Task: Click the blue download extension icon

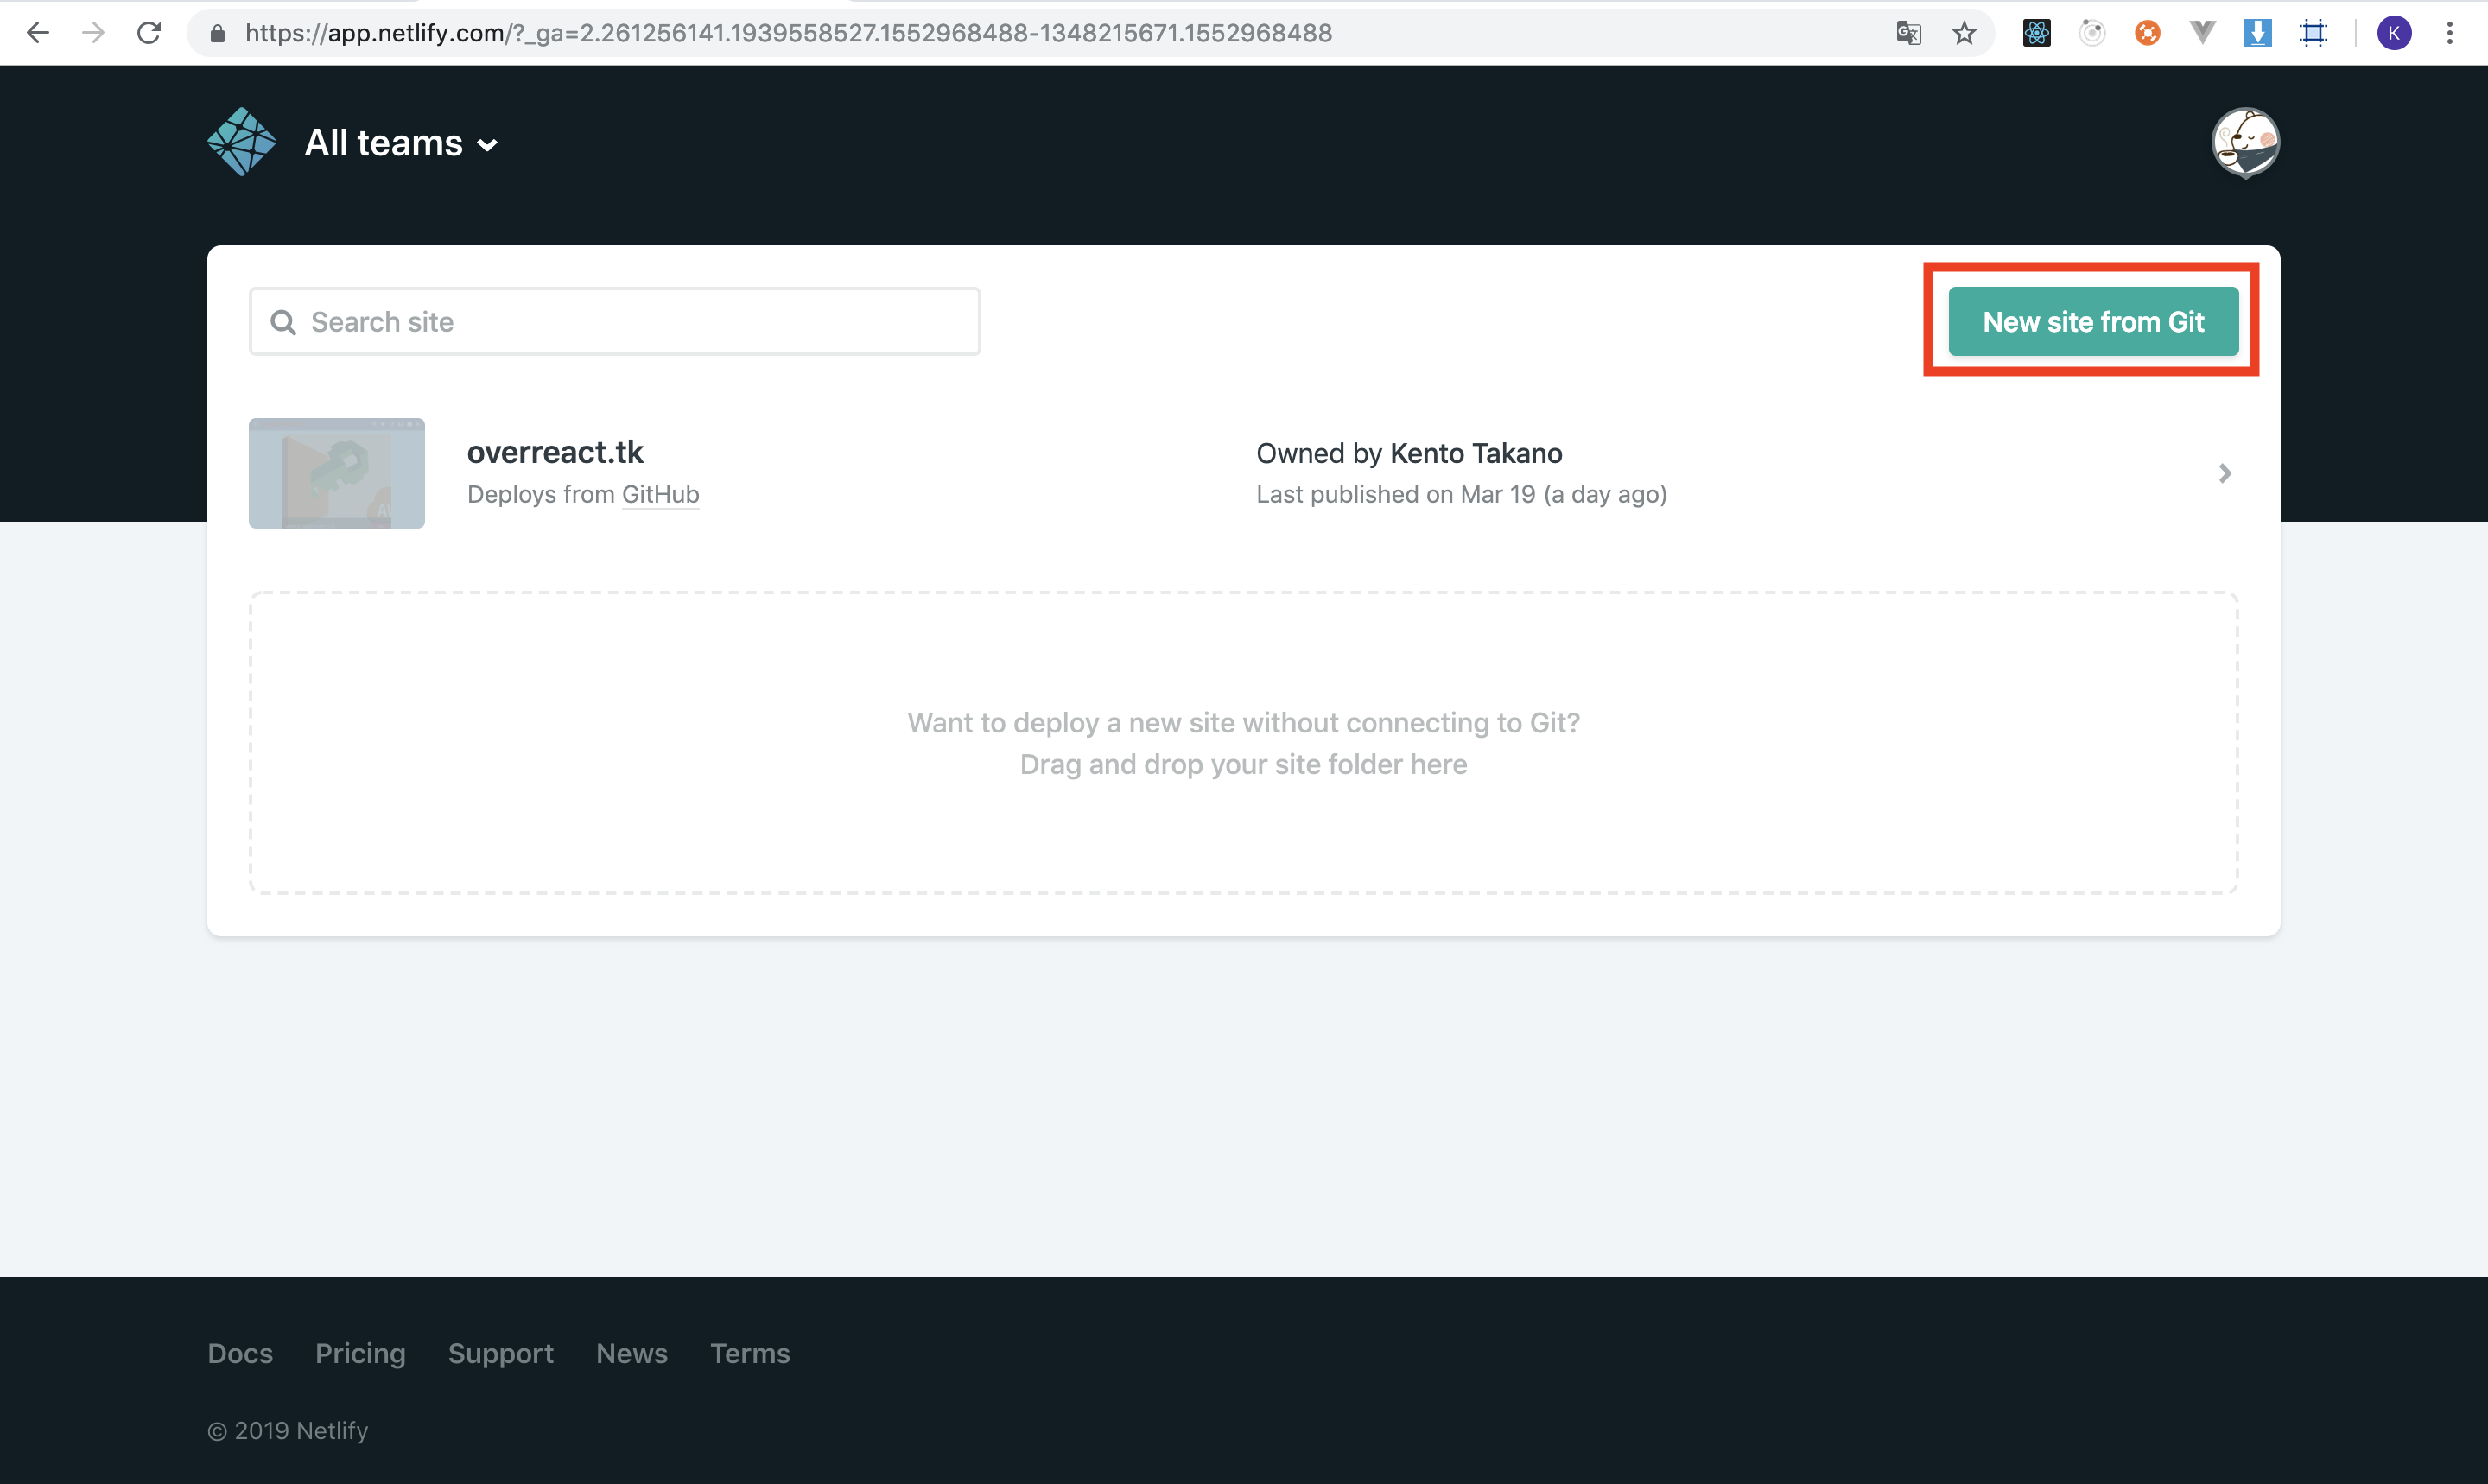Action: tap(2257, 33)
